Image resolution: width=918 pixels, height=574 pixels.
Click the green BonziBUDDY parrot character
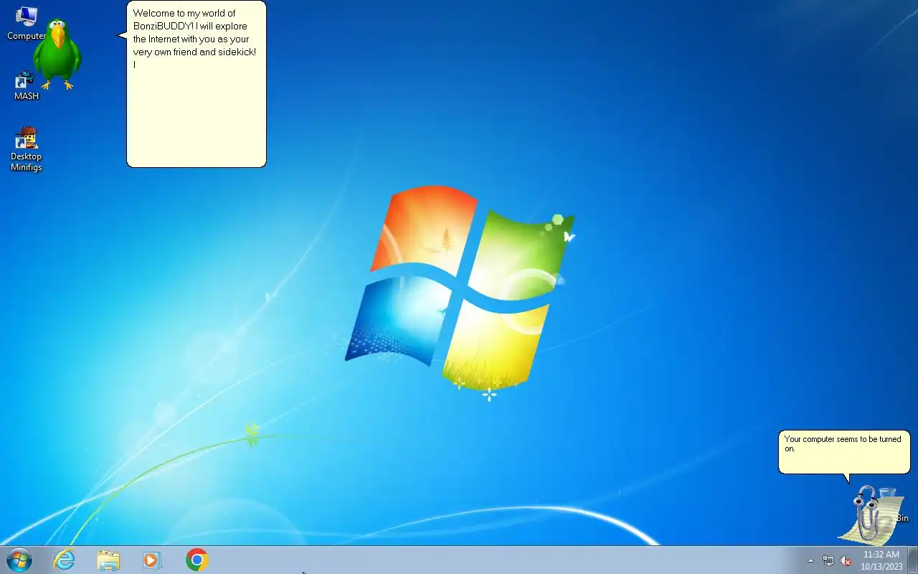[57, 54]
